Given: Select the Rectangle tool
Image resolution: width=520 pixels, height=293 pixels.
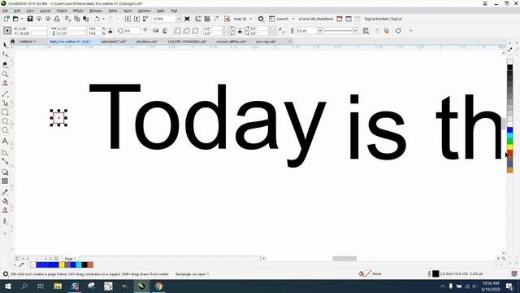Looking at the screenshot, I should coord(5,112).
